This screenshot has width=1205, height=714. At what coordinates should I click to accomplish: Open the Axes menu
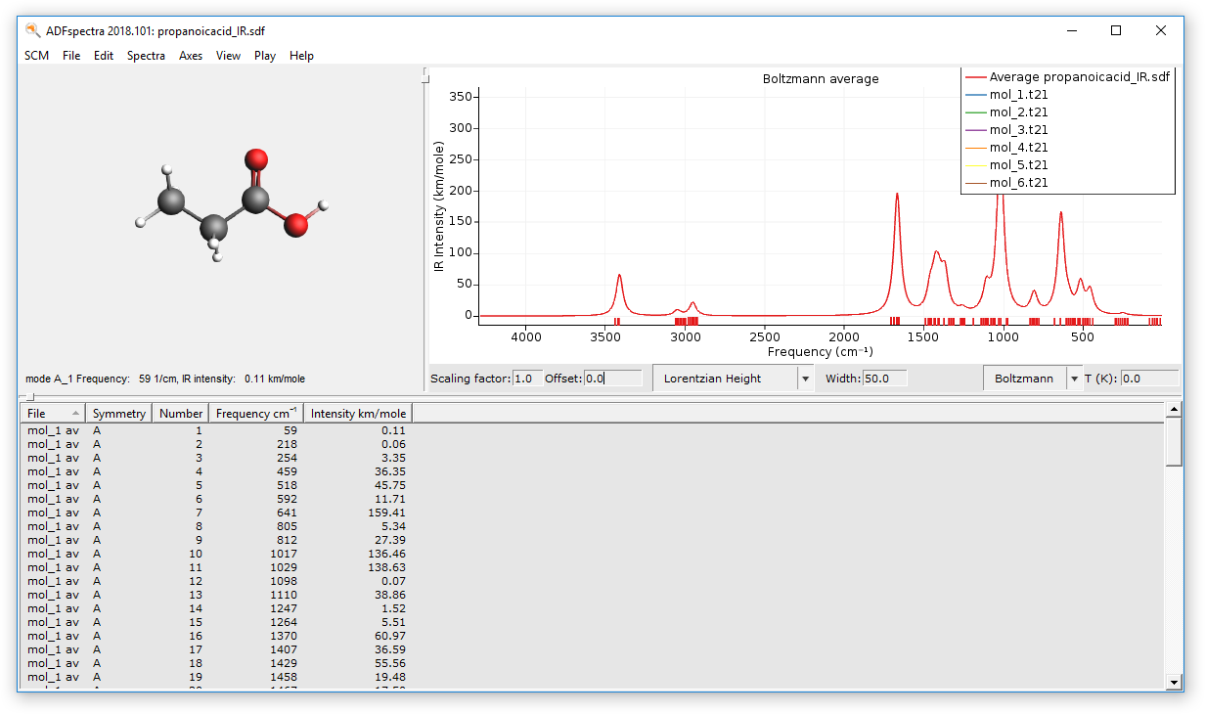point(191,56)
